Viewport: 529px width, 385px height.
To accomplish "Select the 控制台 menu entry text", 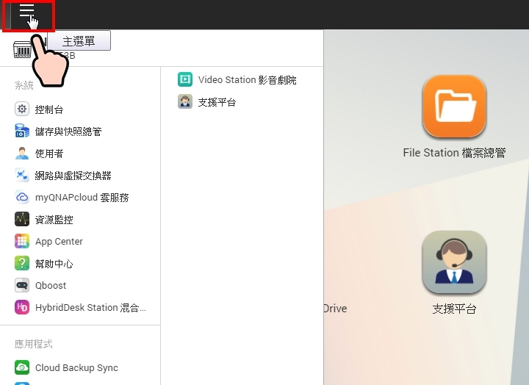I will tap(49, 109).
